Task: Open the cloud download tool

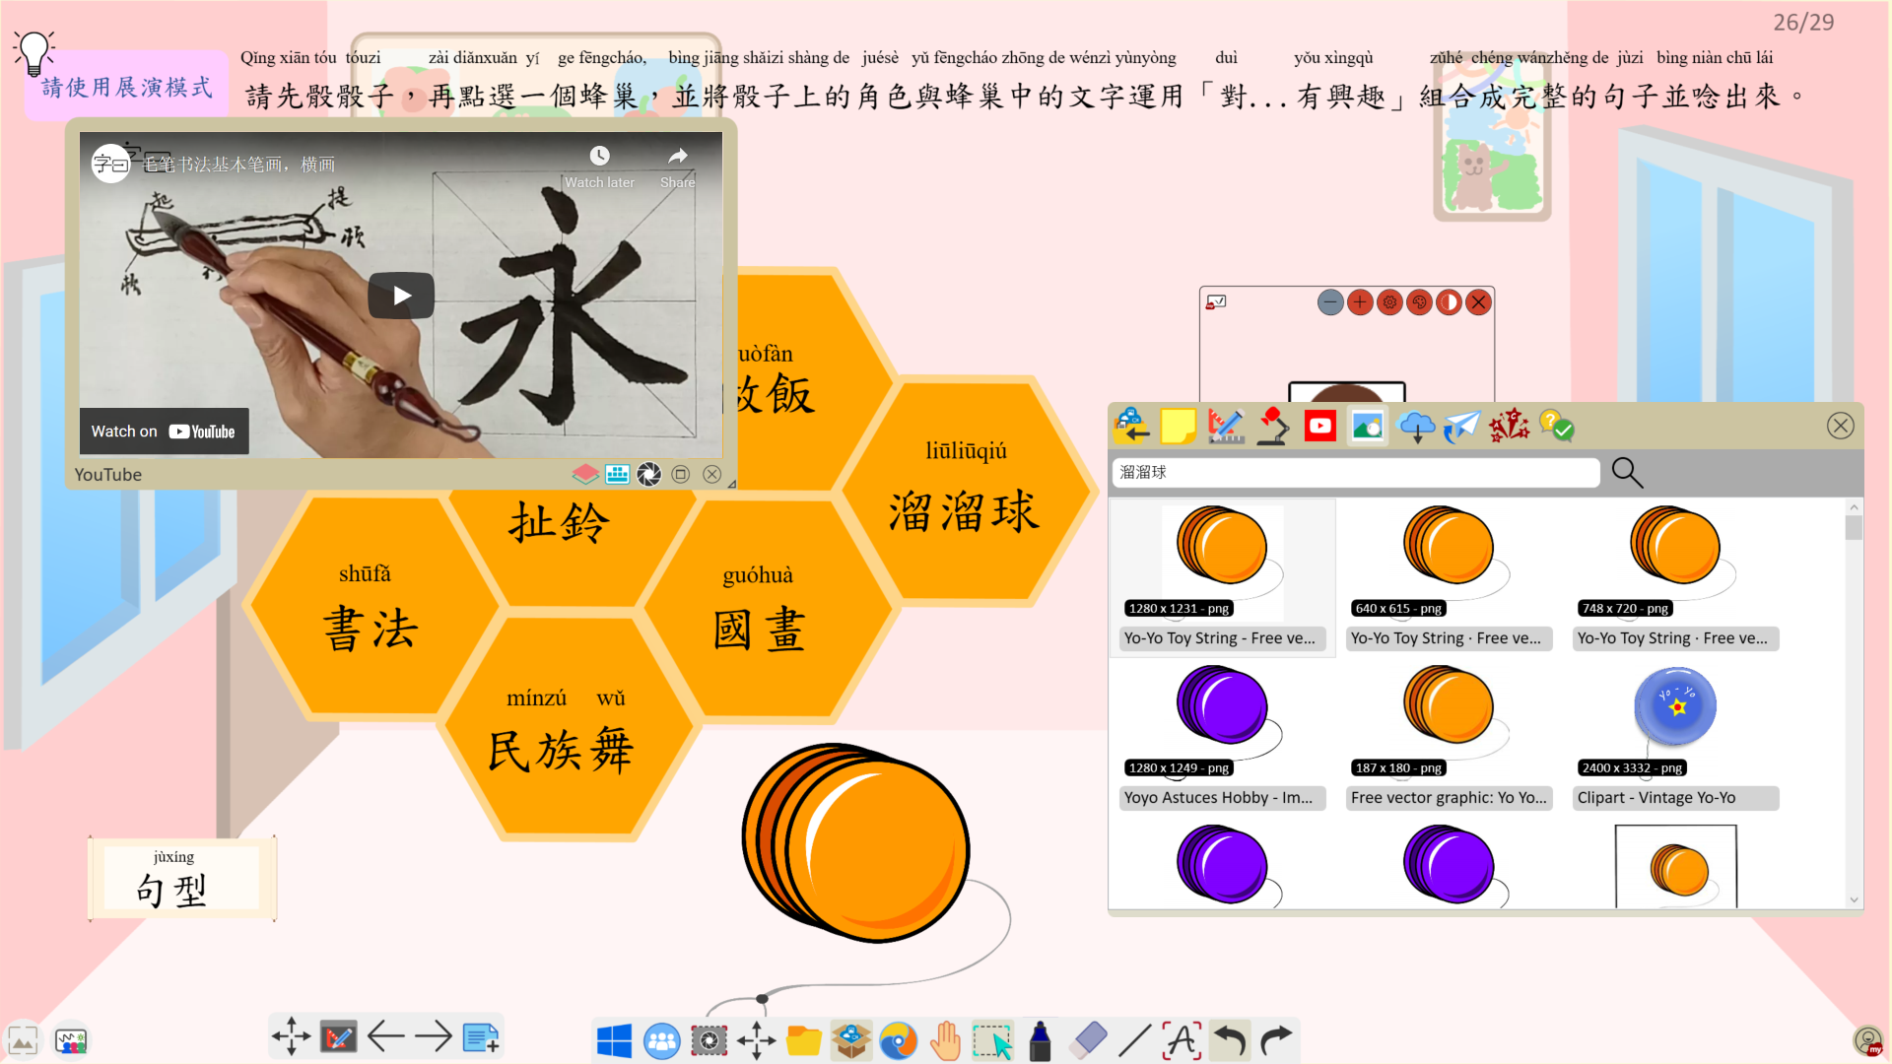Action: coord(1416,426)
